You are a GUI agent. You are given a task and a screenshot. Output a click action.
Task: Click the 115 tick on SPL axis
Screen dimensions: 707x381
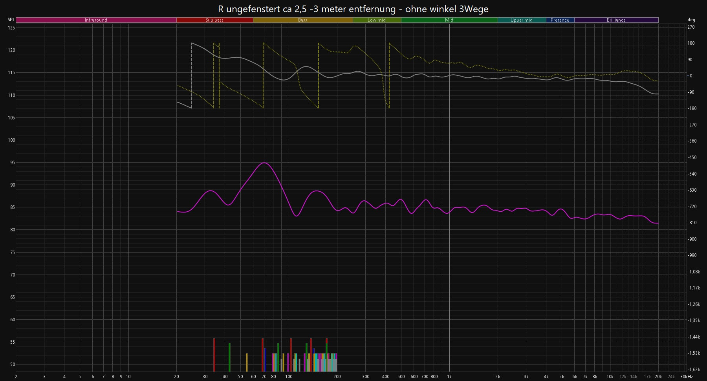tap(11, 73)
